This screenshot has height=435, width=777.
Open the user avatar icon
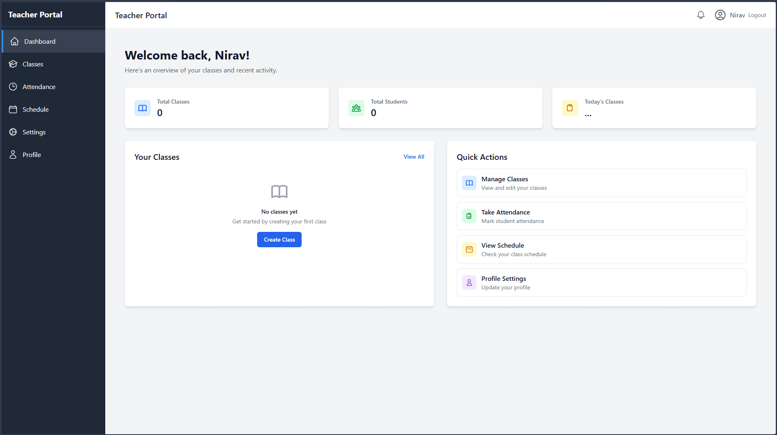click(x=720, y=15)
